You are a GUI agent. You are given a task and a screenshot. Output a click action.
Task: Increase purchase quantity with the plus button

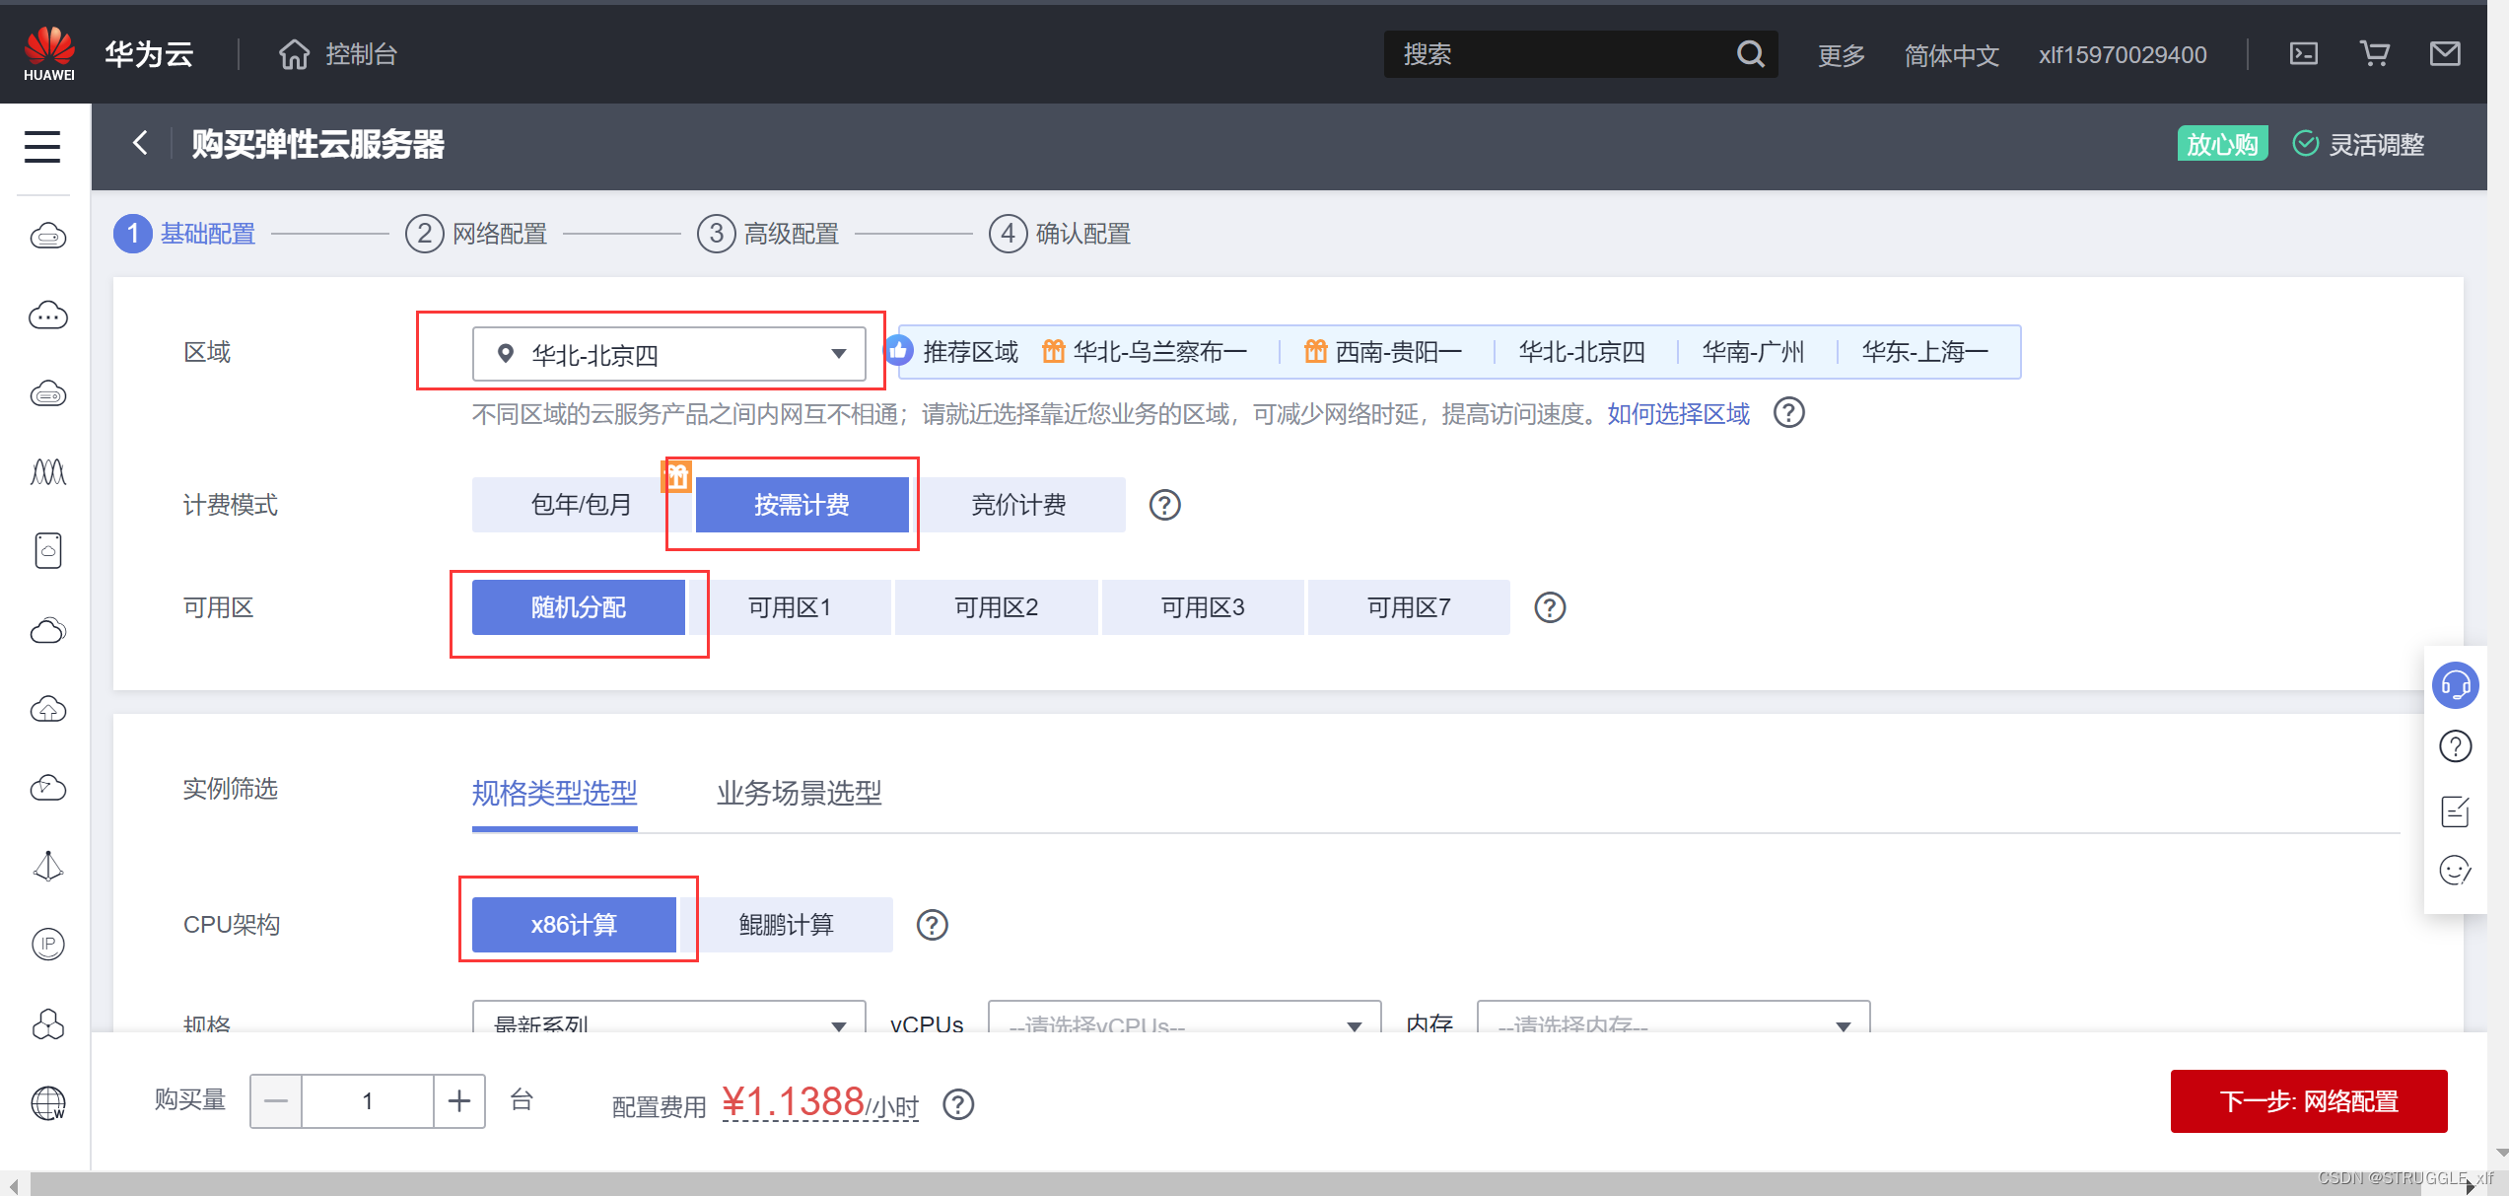point(459,1101)
